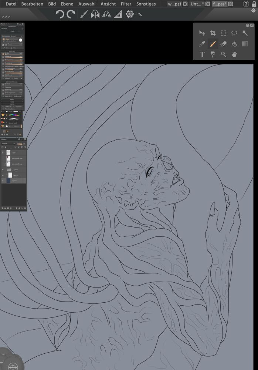Open the Filter menu
Screen dimensions: 258x370
tap(126, 4)
